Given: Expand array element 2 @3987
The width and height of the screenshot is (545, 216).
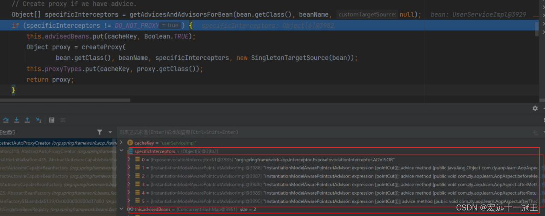Looking at the screenshot, I should pos(129,176).
